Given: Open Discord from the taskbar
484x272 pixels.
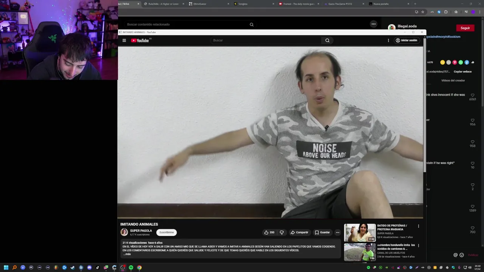Looking at the screenshot, I should [89, 267].
